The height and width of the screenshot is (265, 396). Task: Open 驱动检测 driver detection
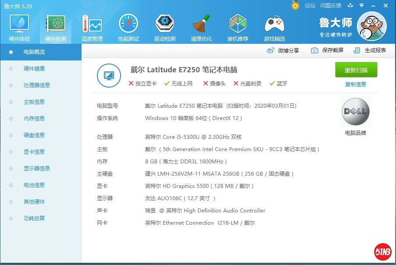coord(165,27)
